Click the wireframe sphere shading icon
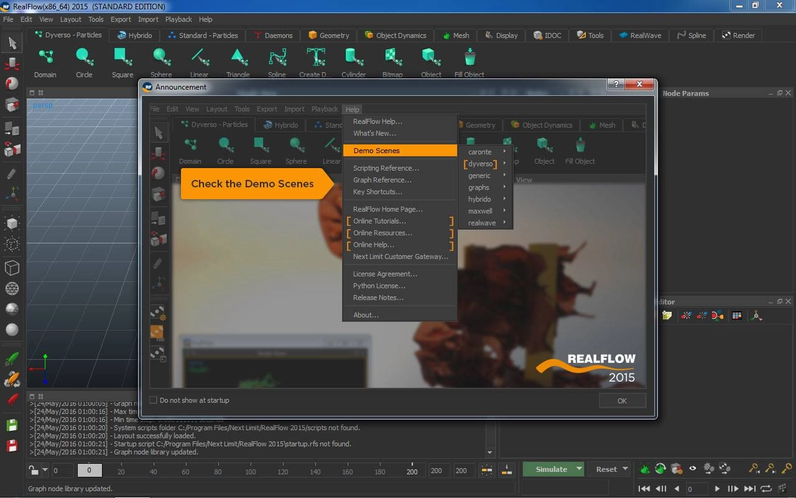Image resolution: width=796 pixels, height=498 pixels. coord(12,288)
